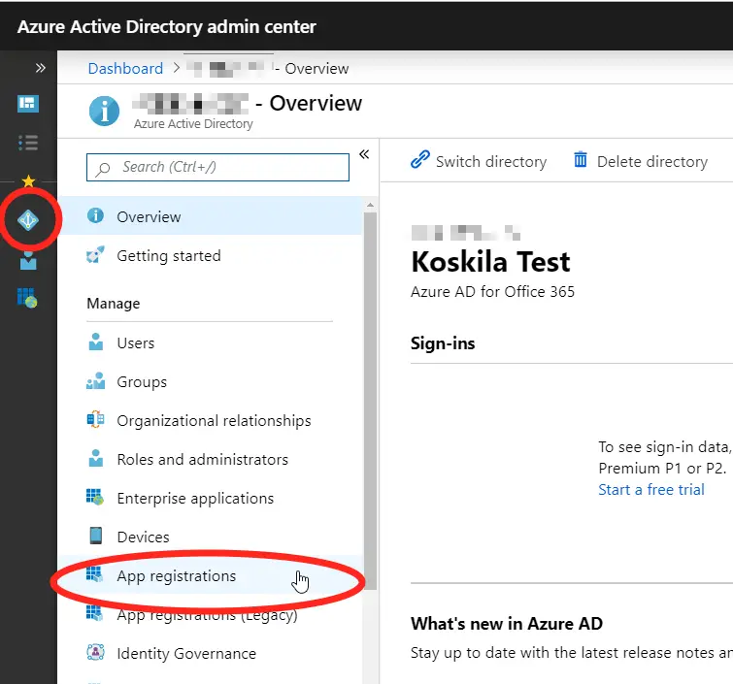Click Delete directory button
The image size is (733, 684).
[641, 162]
